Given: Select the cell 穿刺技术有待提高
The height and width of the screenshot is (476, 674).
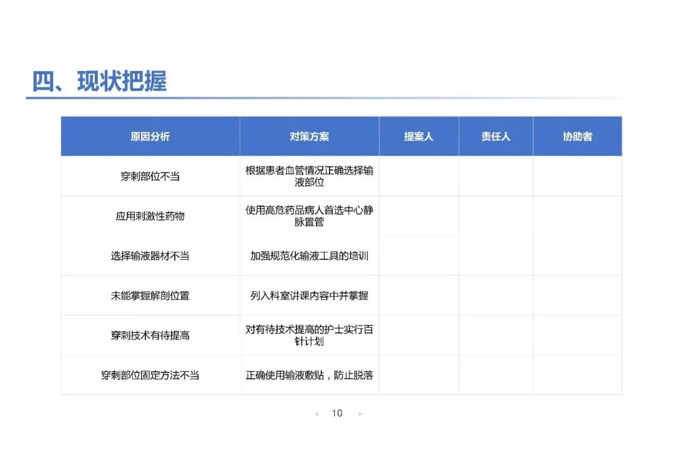Looking at the screenshot, I should [x=150, y=335].
